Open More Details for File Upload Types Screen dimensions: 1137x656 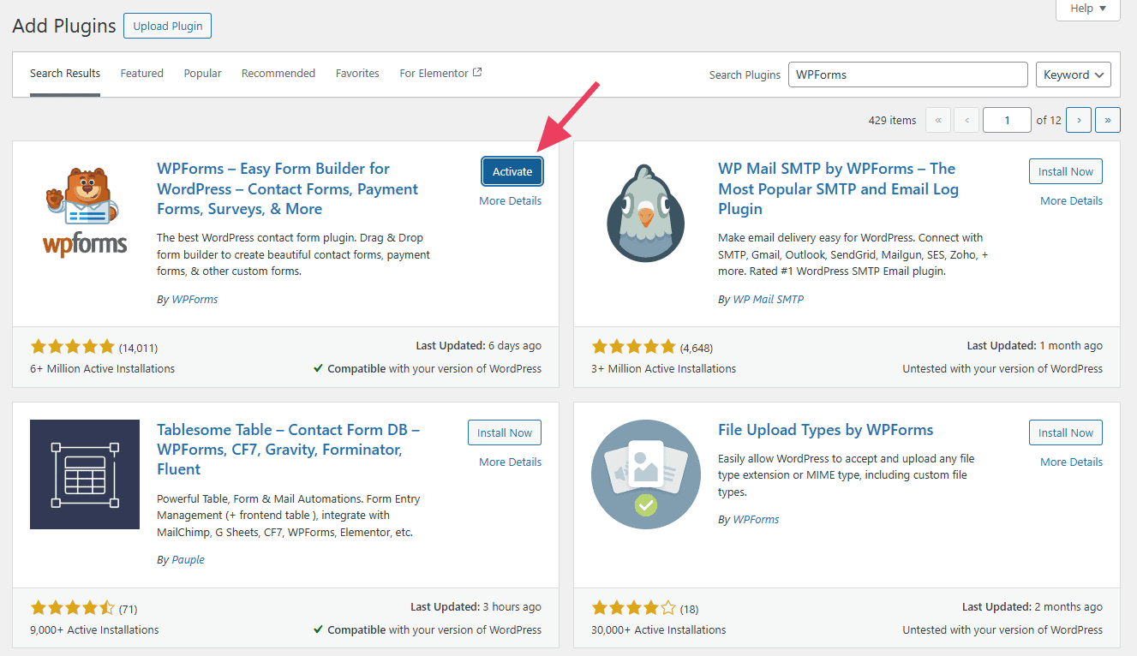click(1072, 462)
